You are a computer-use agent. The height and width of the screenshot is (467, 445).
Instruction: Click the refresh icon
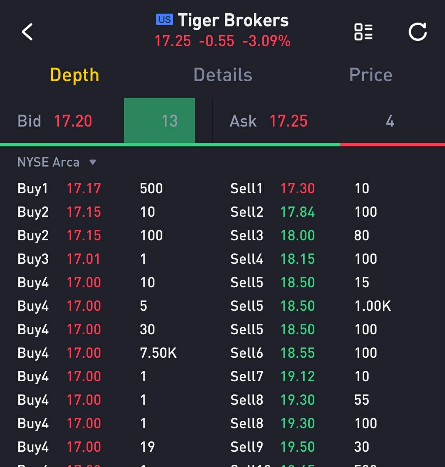417,32
